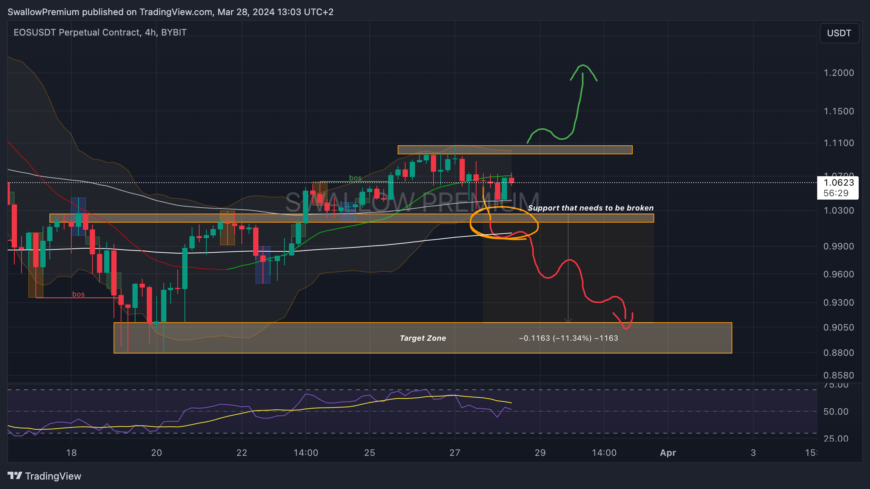This screenshot has height=489, width=870.
Task: Click the 0.9300 price axis label
Action: click(x=839, y=303)
